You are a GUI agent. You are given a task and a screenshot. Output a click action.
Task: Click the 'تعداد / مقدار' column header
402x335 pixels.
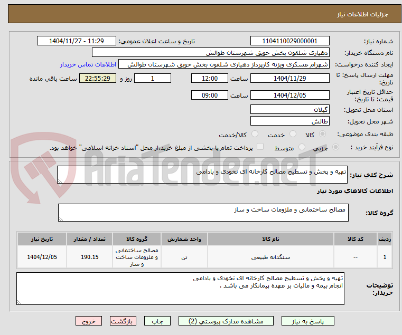point(89,239)
